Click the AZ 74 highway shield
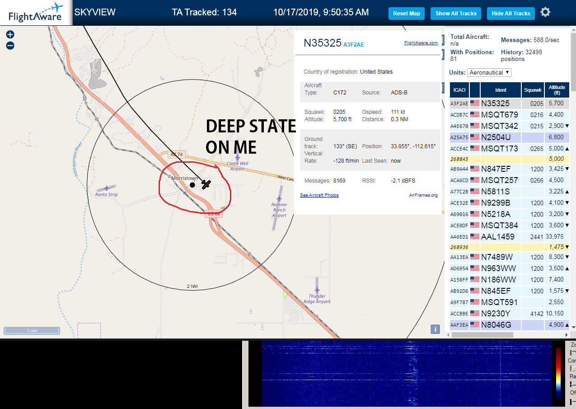 point(177,155)
